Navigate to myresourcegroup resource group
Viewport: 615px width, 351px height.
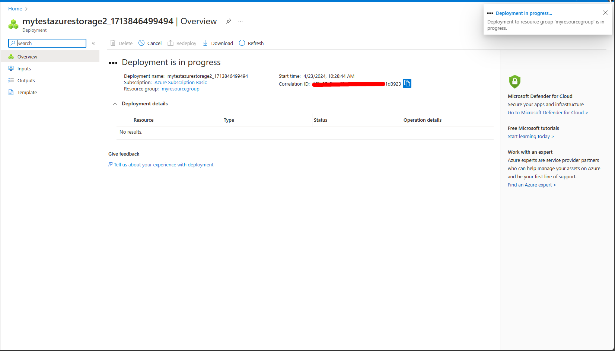(x=180, y=89)
